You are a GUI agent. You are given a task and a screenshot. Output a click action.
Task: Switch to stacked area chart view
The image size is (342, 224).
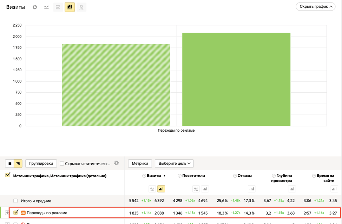(58, 7)
